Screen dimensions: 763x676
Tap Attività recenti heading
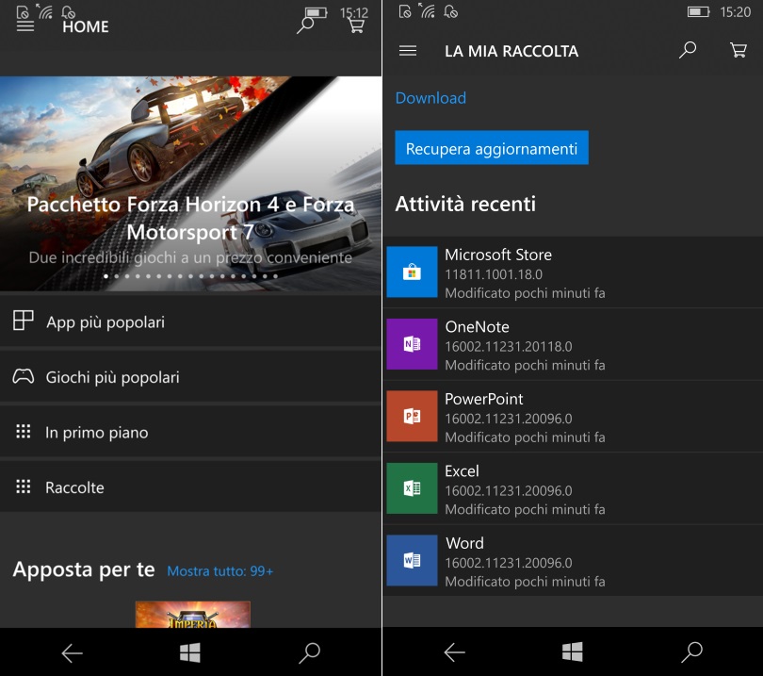coord(465,204)
